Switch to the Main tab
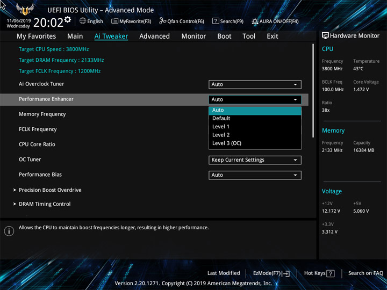This screenshot has height=290, width=387. click(x=75, y=37)
